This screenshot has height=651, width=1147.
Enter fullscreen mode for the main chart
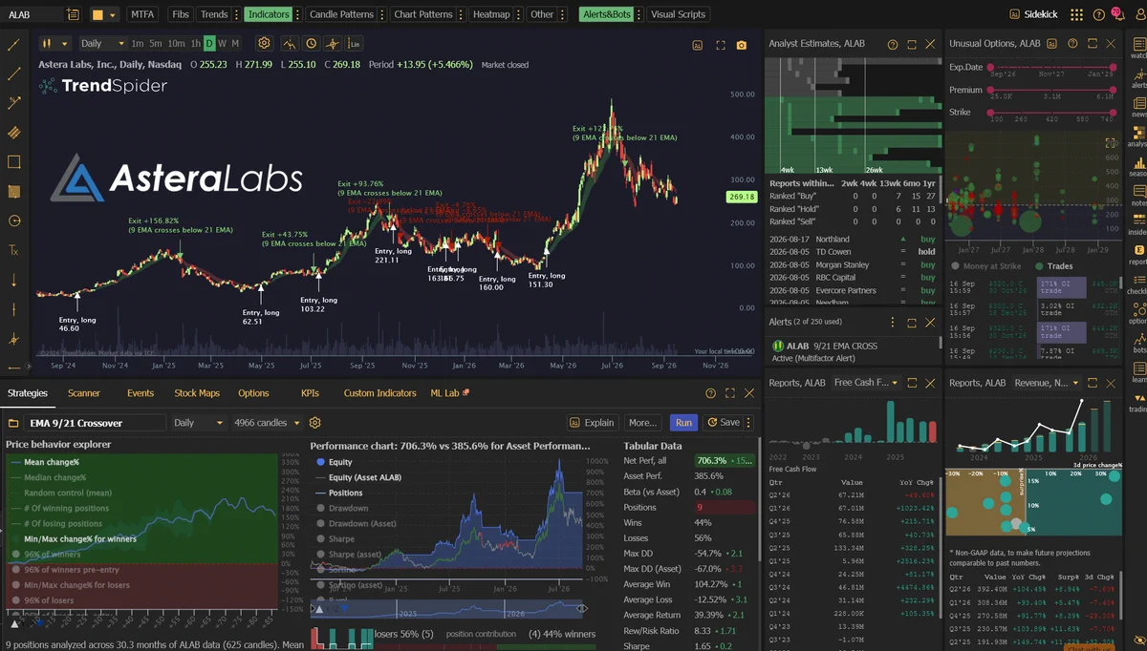pos(721,45)
